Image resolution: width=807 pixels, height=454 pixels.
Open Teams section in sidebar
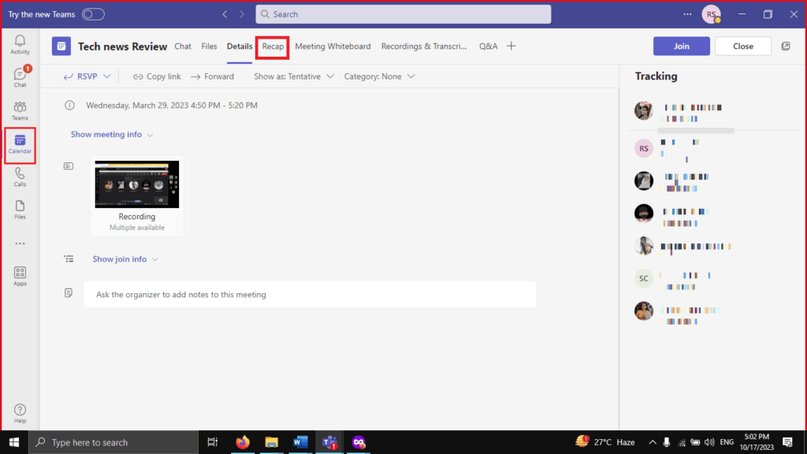point(20,110)
